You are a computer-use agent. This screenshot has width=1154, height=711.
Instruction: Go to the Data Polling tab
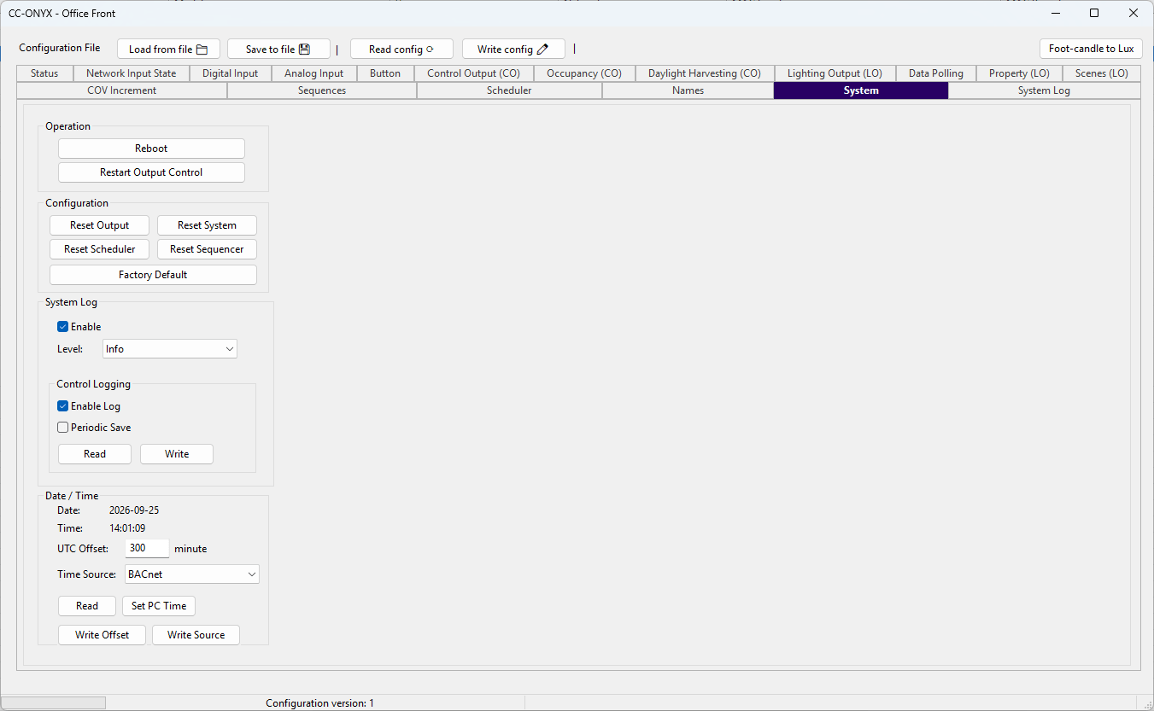[936, 73]
